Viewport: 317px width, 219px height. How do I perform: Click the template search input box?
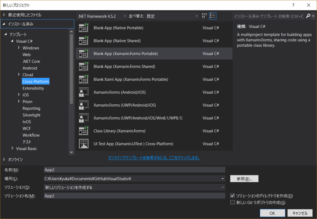pyautogui.click(x=269, y=16)
